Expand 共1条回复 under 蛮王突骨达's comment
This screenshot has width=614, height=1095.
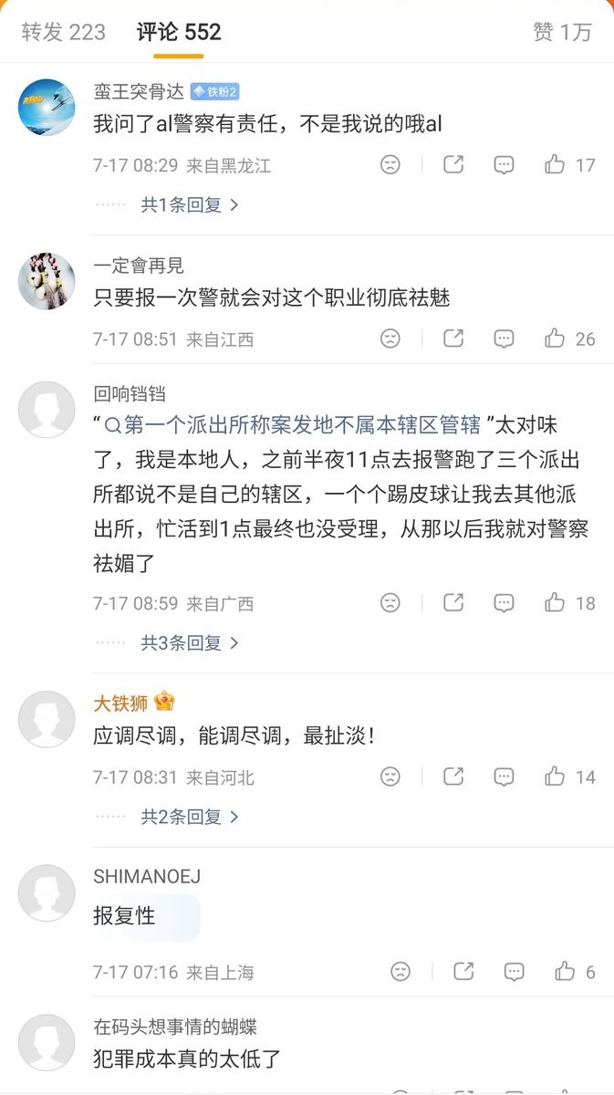click(x=190, y=205)
